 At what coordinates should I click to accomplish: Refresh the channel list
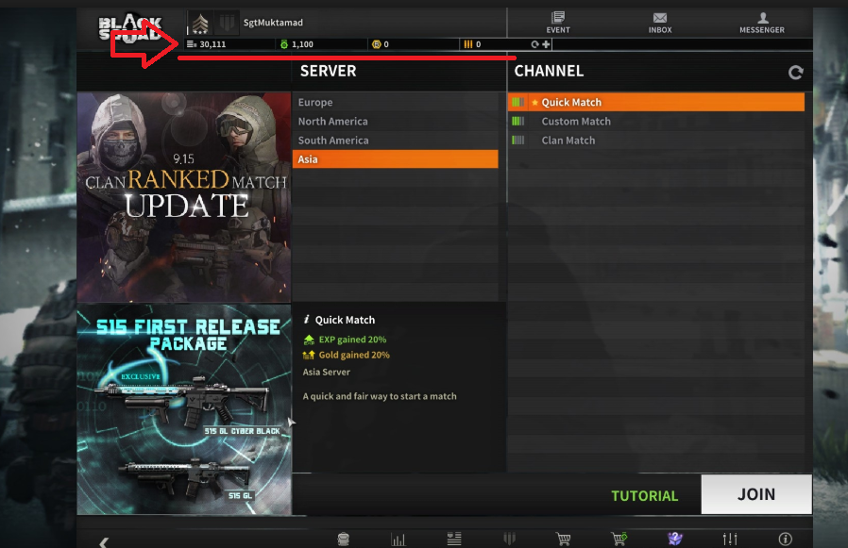pyautogui.click(x=795, y=72)
